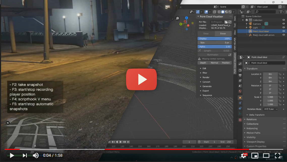287x162 pixels.
Task: Lock Location X property
Action: (280, 74)
